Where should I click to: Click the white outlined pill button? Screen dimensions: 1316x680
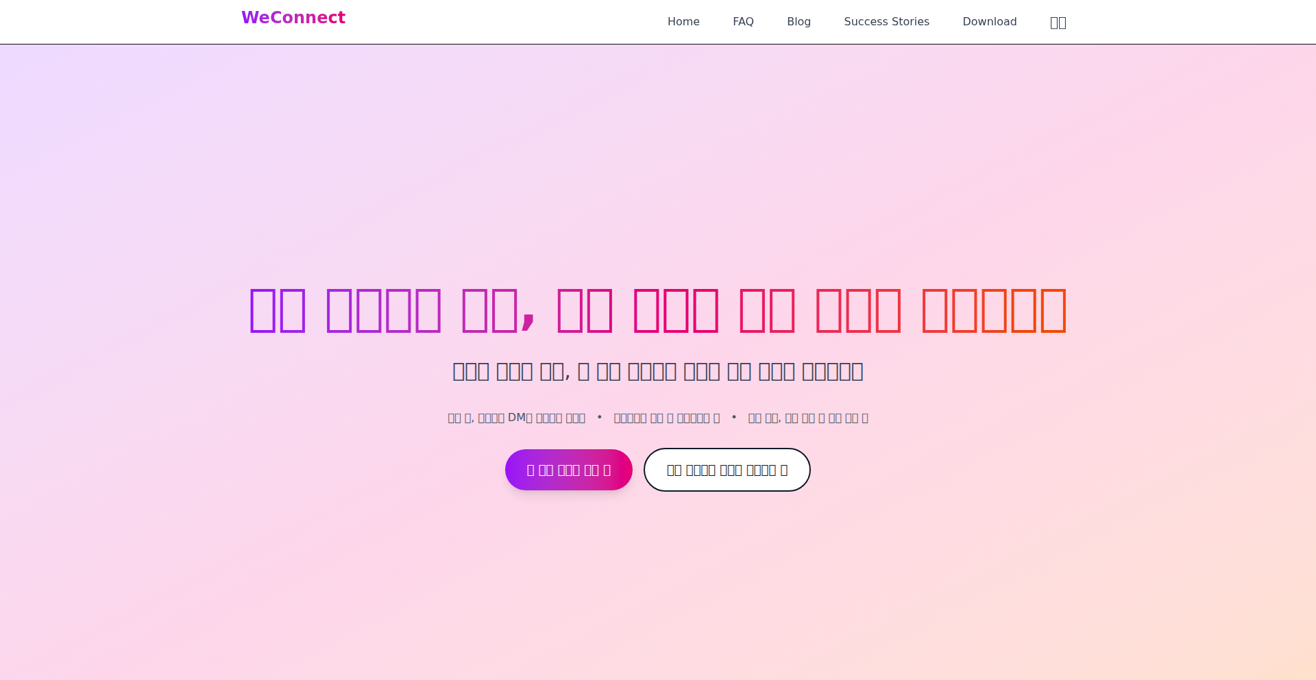(727, 470)
